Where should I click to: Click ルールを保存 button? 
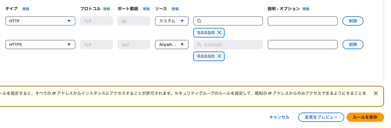365,117
